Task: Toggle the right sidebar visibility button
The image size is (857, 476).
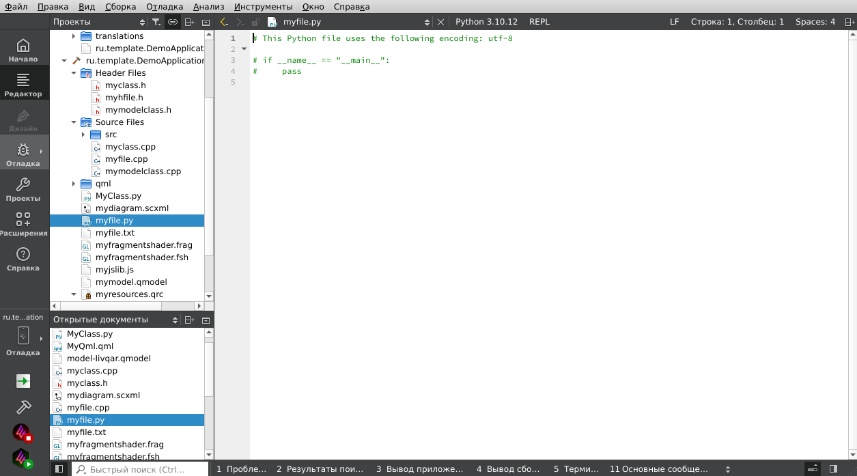Action: coord(833,469)
